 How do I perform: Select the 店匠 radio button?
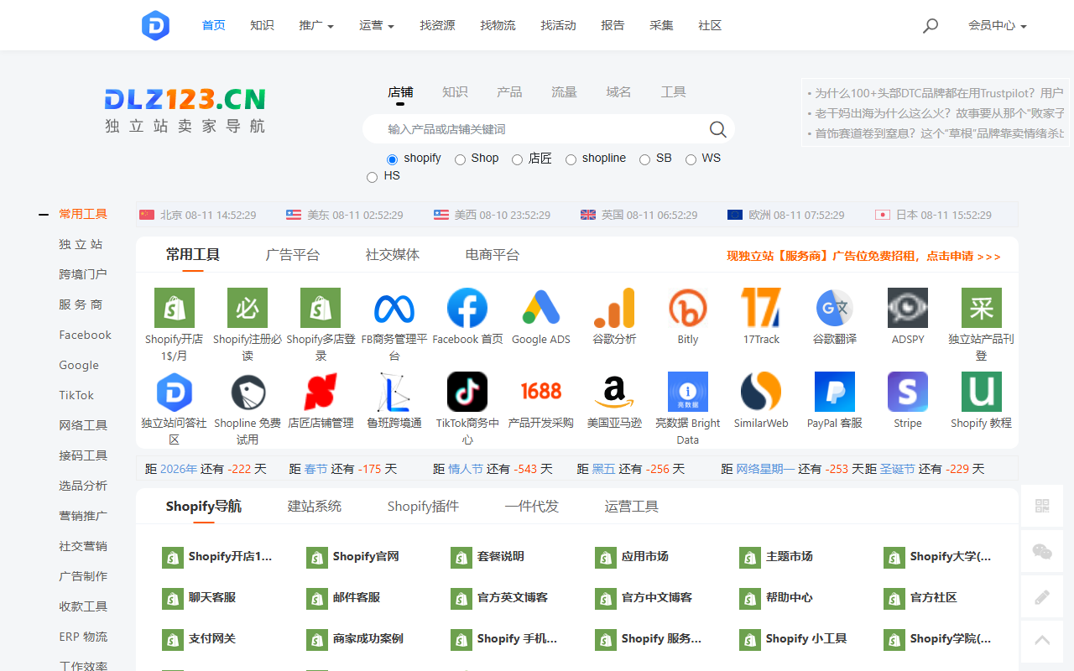point(517,159)
